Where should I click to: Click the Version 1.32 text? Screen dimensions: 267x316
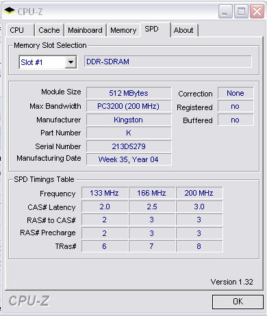click(231, 282)
